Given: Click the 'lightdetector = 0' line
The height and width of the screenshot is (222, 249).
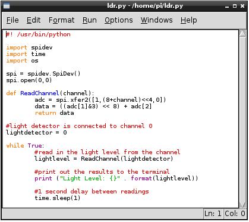Looking at the screenshot, I should click(x=36, y=133).
